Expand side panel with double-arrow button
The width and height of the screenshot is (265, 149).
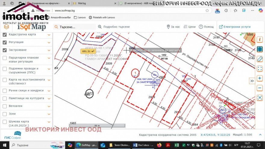[x=252, y=81]
